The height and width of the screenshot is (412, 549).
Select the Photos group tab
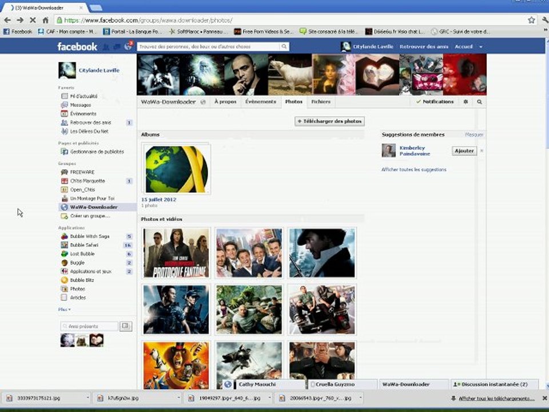(x=294, y=102)
